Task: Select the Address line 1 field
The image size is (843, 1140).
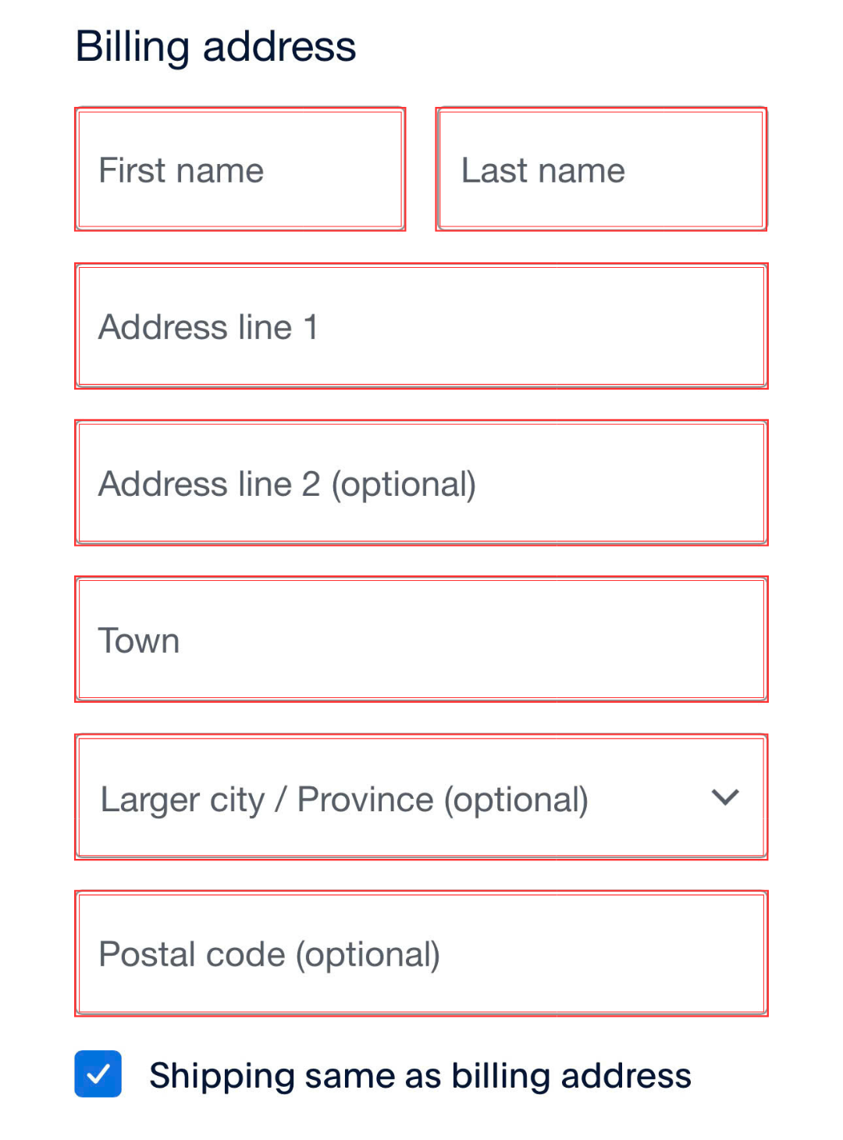Action: click(x=421, y=326)
